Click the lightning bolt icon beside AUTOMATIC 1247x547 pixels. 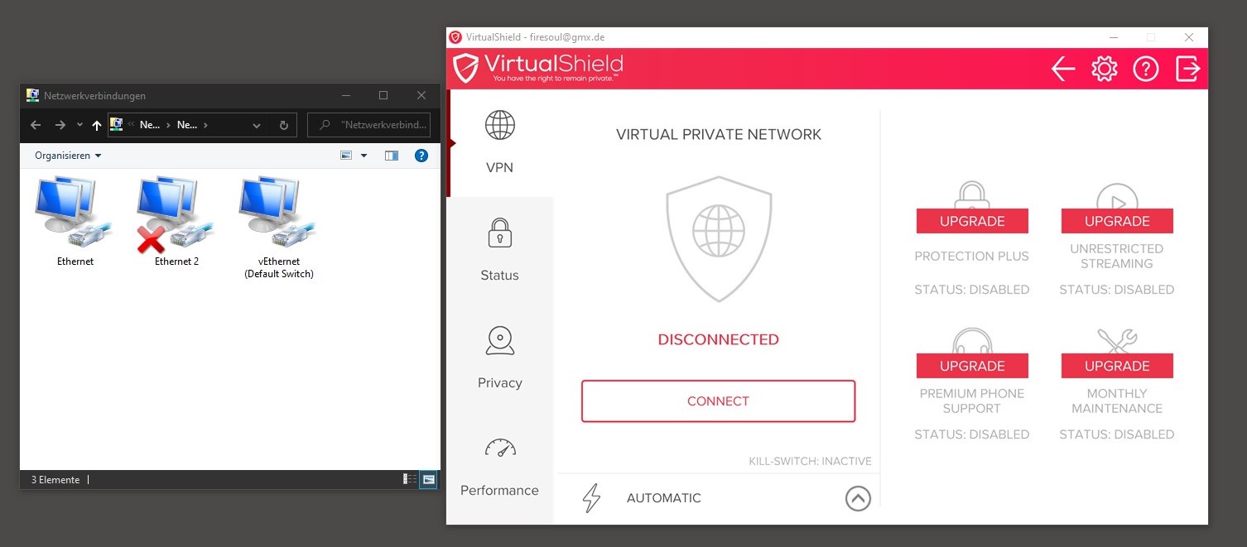(591, 498)
